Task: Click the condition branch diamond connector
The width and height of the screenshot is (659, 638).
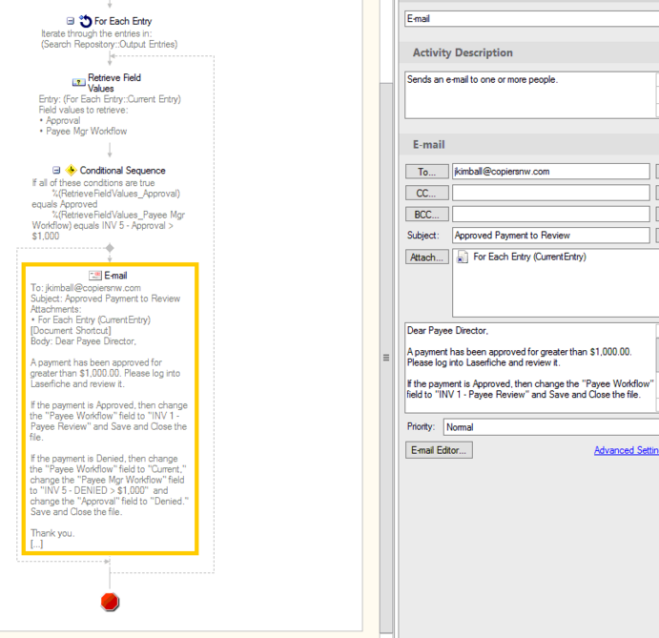Action: (110, 248)
